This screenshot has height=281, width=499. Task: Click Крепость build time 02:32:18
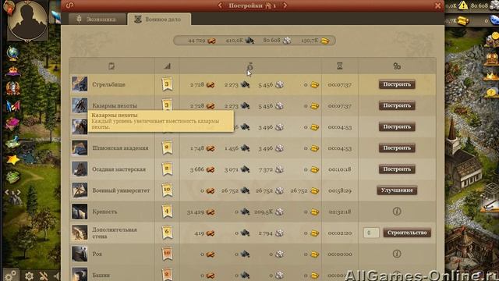click(340, 212)
